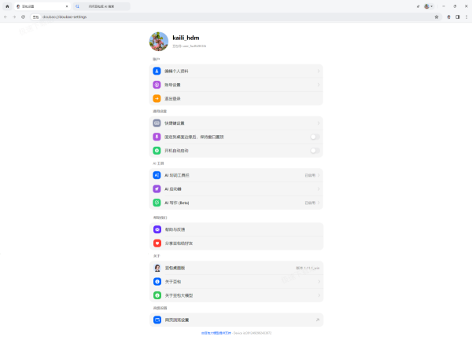The height and width of the screenshot is (340, 472).
Task: Switch to the 豆包设置 browser tab
Action: click(39, 6)
